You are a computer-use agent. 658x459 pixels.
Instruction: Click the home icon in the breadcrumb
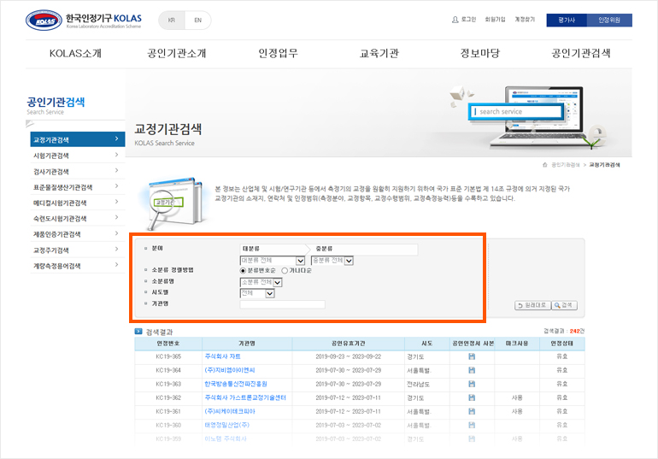545,164
